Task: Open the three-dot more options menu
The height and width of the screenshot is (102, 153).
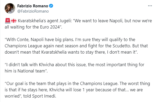Action: pyautogui.click(x=150, y=6)
